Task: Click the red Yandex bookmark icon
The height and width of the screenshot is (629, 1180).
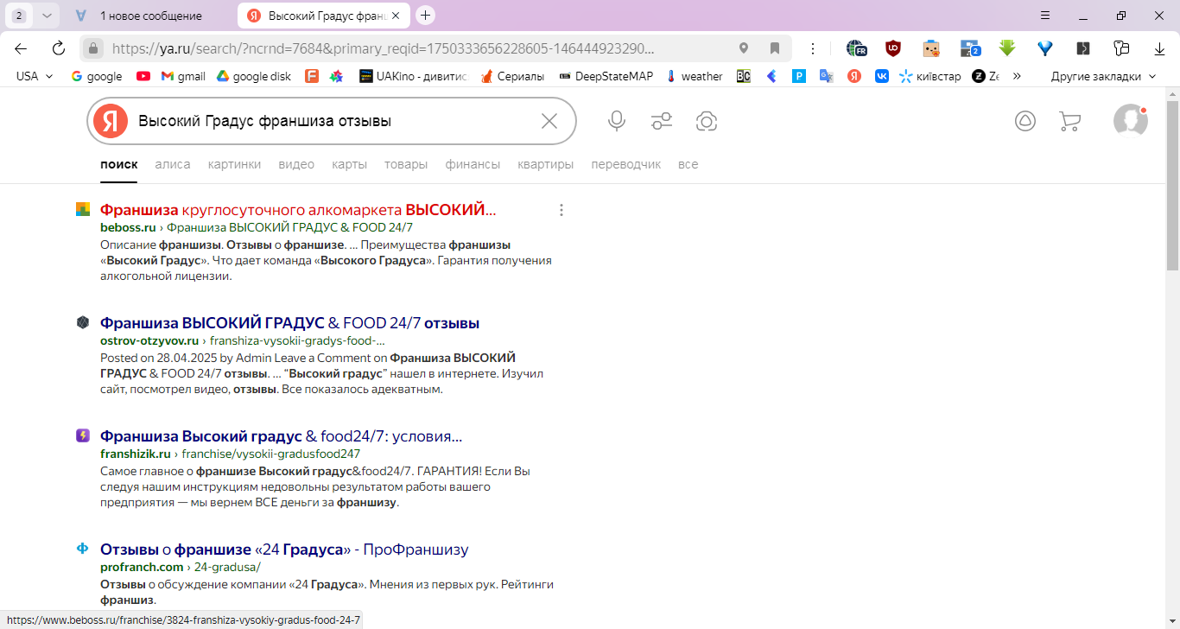Action: pos(854,76)
